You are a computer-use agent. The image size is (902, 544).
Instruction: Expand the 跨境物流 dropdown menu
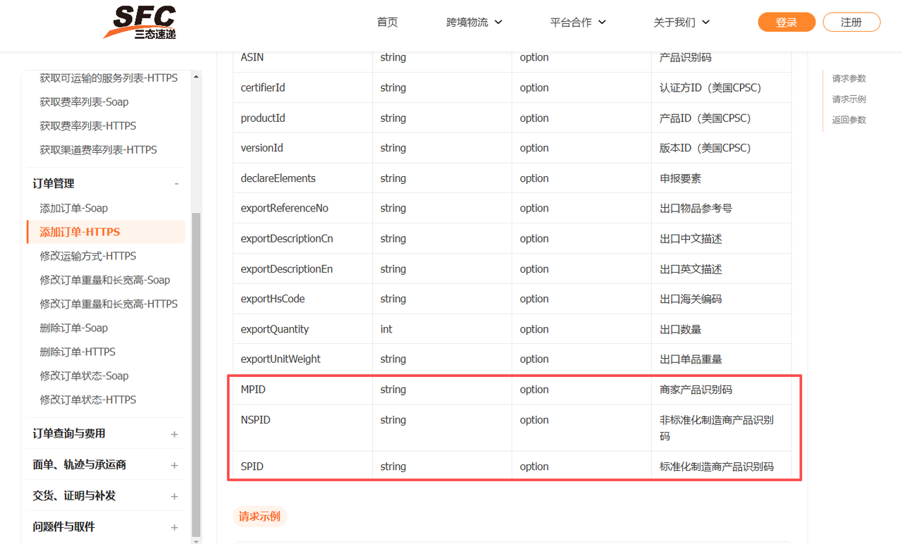474,23
